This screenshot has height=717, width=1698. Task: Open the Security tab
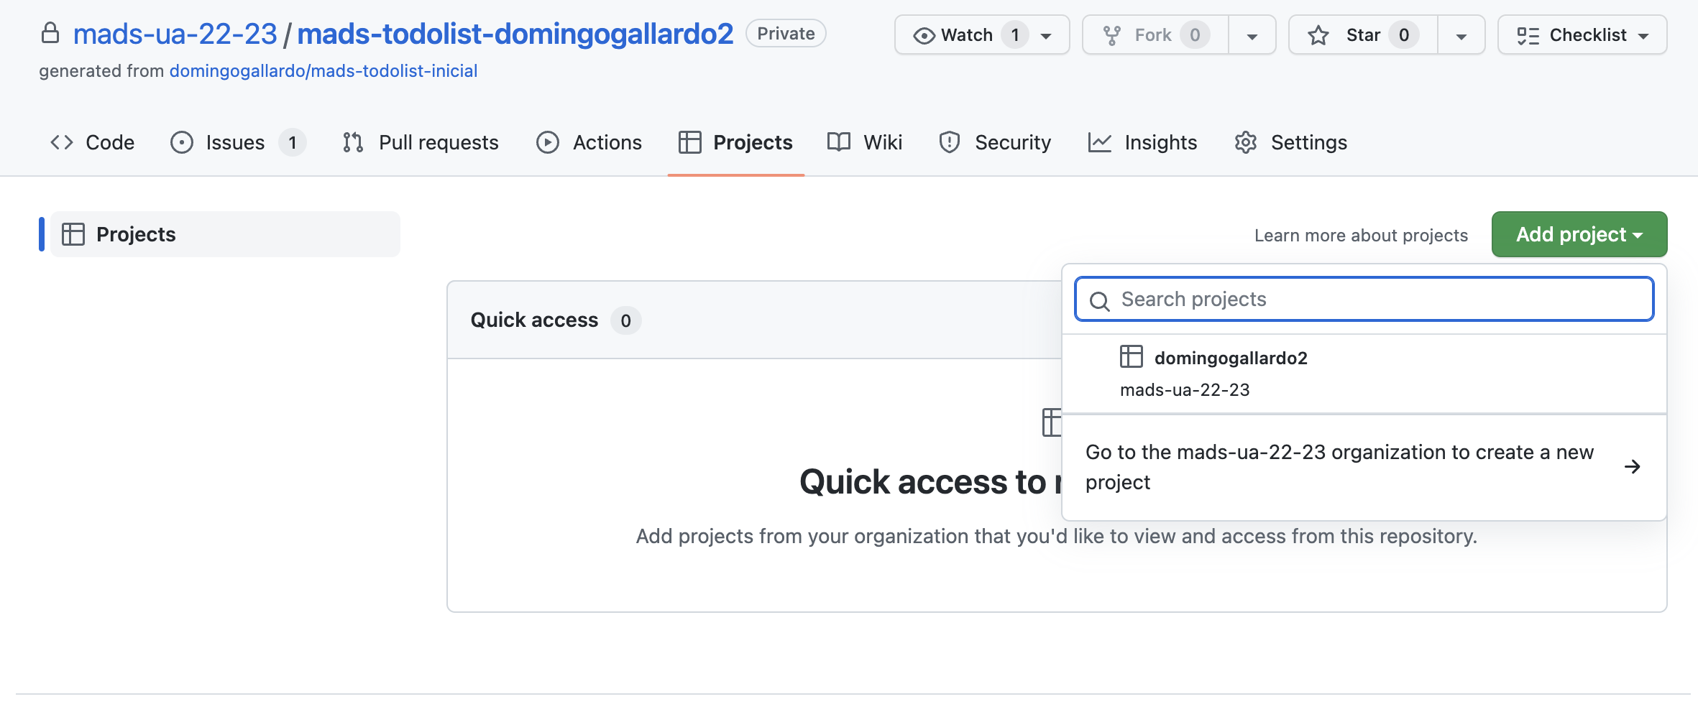coord(995,142)
